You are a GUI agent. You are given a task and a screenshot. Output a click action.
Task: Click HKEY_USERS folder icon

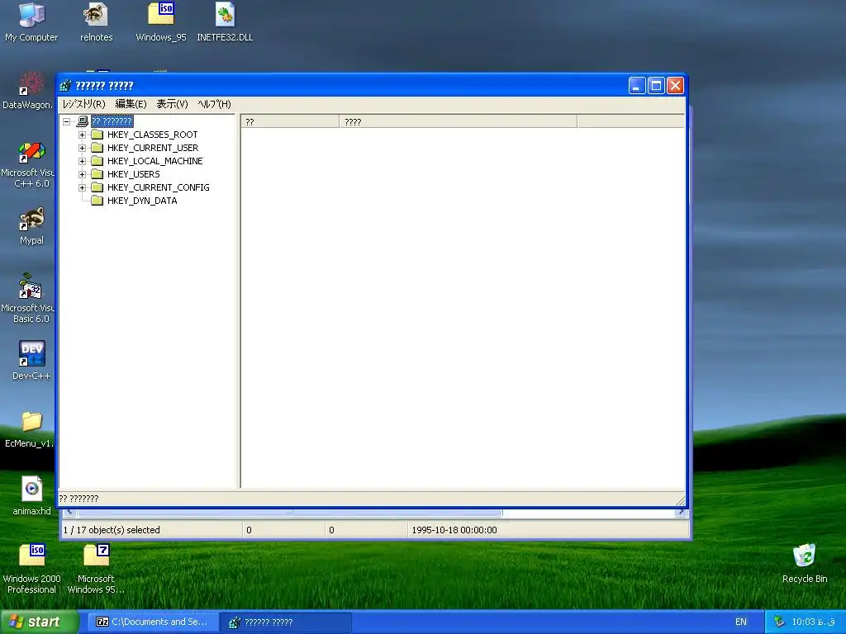(x=97, y=174)
